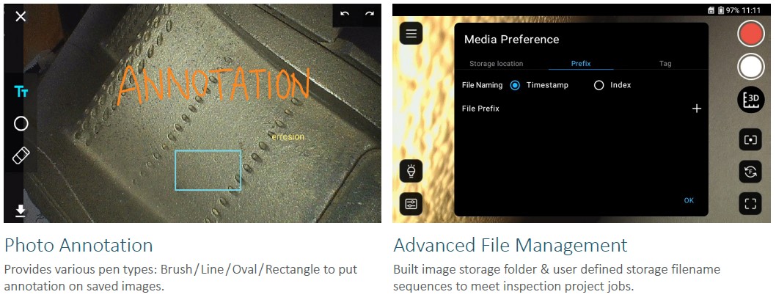Toggle focus target icon
776x300 pixels.
tap(750, 140)
